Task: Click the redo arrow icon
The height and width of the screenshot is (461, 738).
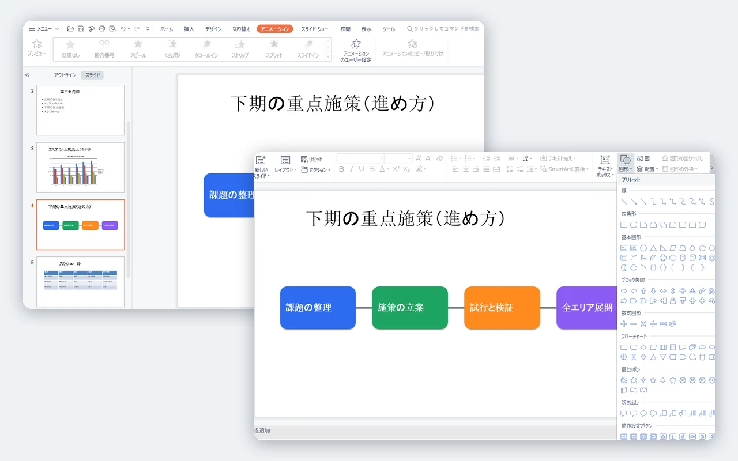Action: [x=137, y=29]
